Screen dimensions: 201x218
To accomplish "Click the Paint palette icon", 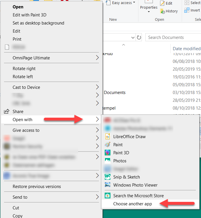I will 108,145.
